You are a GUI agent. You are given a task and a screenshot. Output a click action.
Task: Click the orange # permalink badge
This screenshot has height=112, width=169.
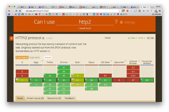coord(11,38)
